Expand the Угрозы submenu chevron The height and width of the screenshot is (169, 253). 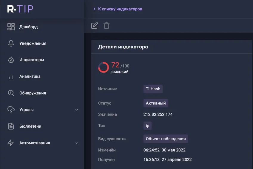(77, 110)
